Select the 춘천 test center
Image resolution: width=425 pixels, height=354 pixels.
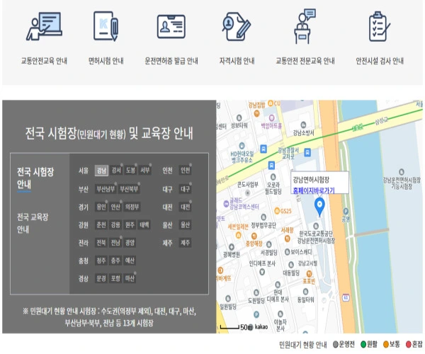click(101, 224)
